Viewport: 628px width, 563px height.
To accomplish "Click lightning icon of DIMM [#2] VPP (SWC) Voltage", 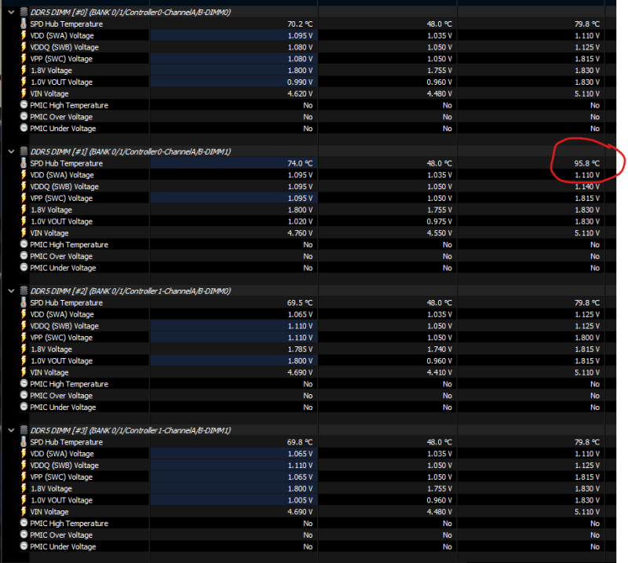I will click(24, 338).
